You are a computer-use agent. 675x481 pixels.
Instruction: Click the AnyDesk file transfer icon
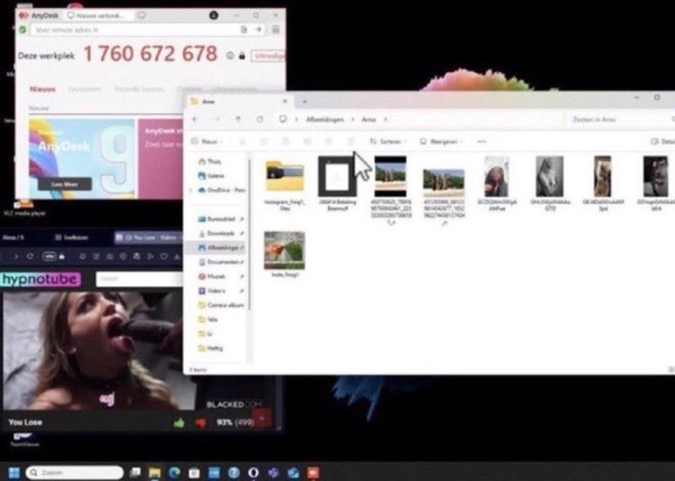click(x=244, y=29)
